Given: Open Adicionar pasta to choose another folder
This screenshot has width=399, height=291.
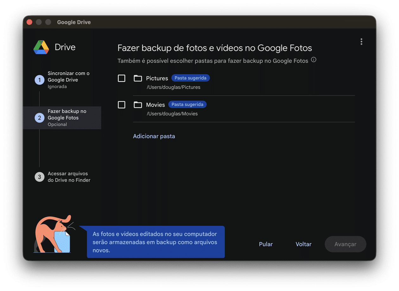Looking at the screenshot, I should tap(154, 136).
